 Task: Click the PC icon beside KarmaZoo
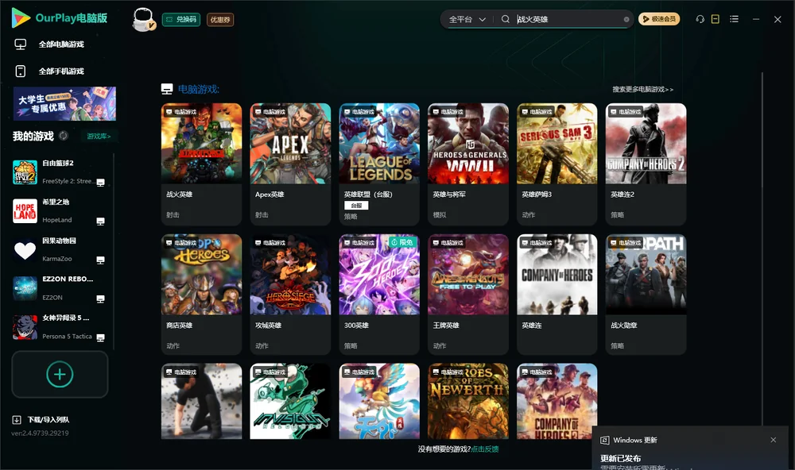click(100, 260)
